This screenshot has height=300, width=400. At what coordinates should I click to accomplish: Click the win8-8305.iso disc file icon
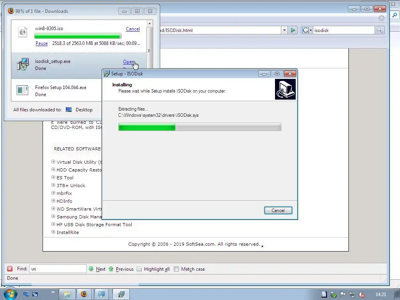point(22,32)
